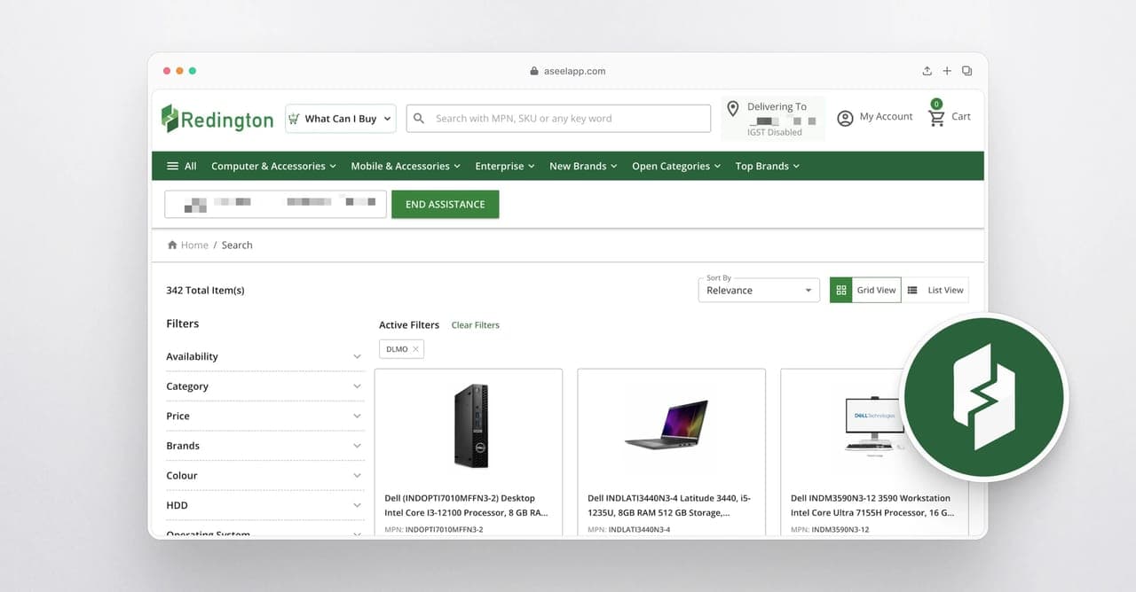Click the Delivering To location pin icon
The width and height of the screenshot is (1136, 592).
tap(733, 109)
